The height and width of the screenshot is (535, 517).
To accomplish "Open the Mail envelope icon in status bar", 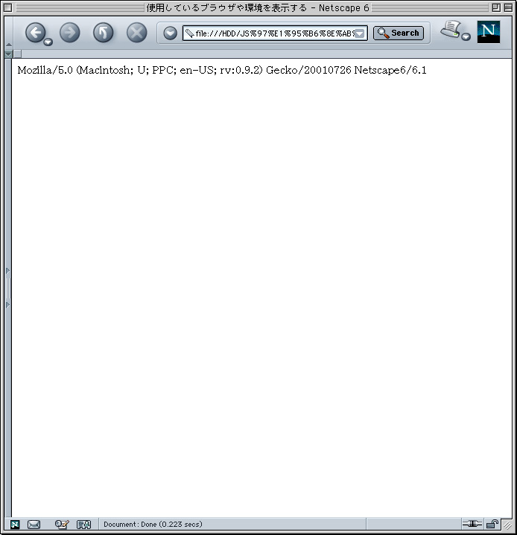I will pos(34,524).
